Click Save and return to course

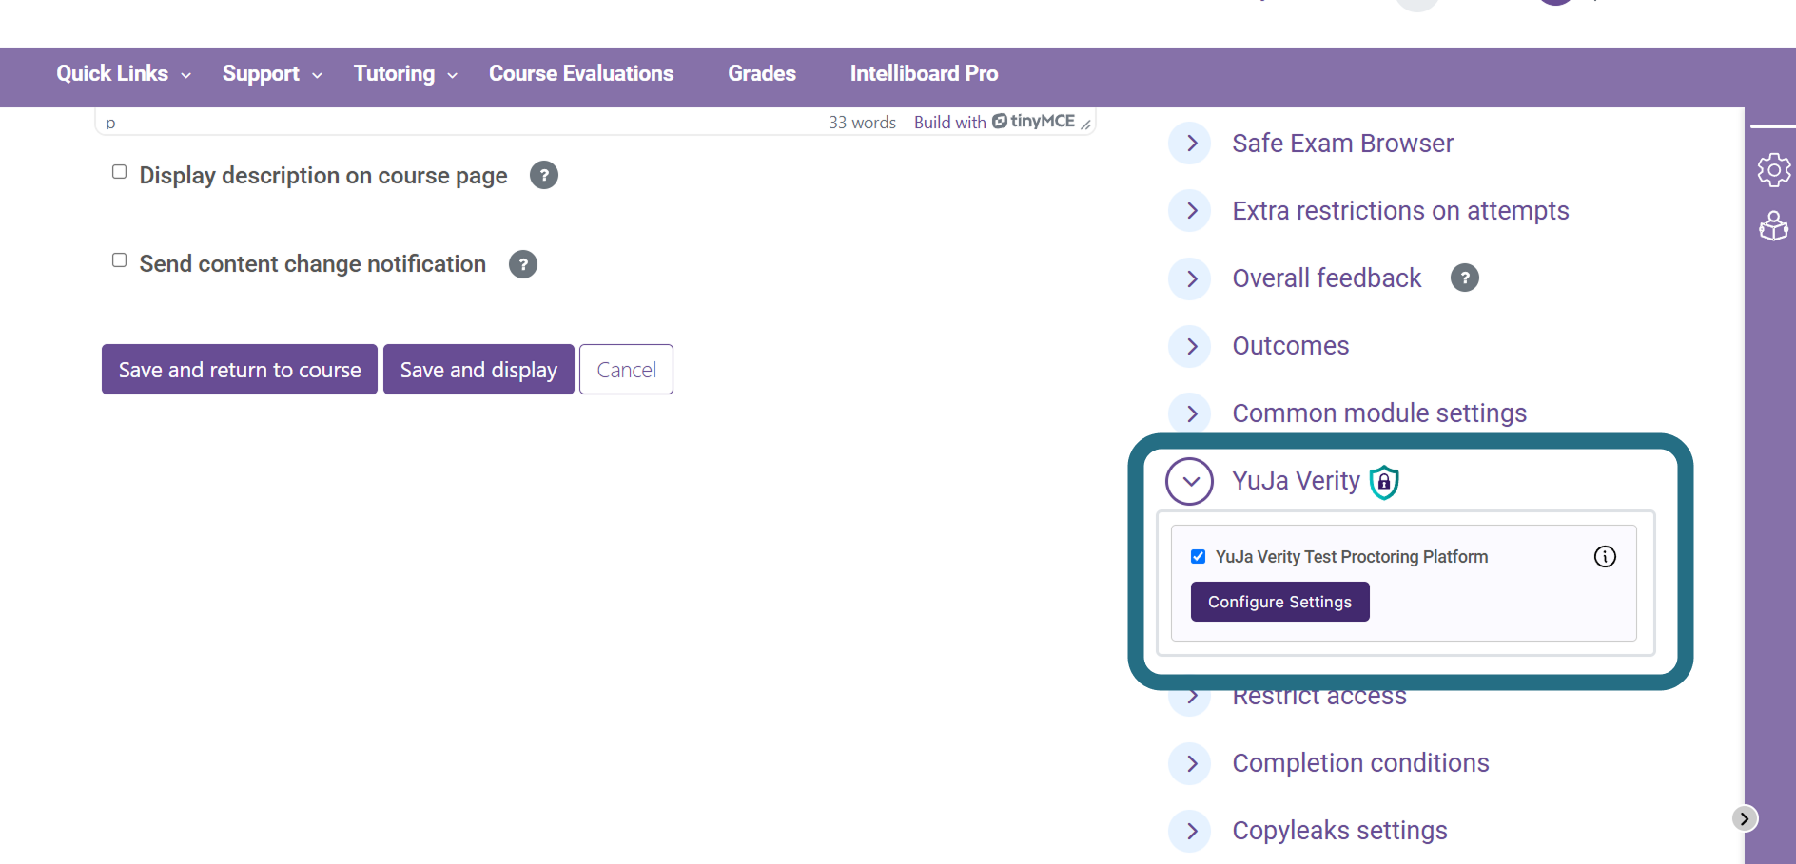240,369
